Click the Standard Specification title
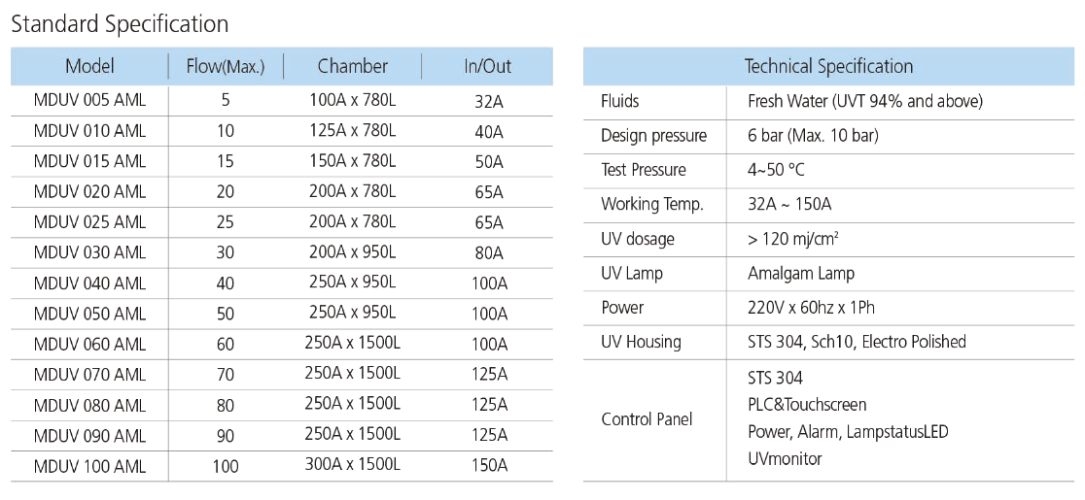The width and height of the screenshot is (1085, 500). (120, 24)
